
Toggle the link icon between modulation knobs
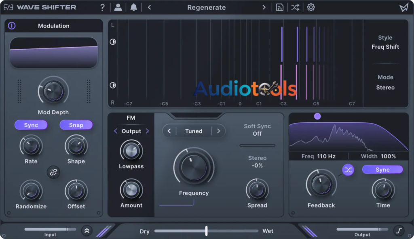53,172
